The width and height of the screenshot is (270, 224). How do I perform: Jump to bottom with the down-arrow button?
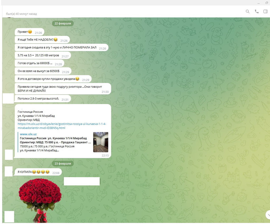(x=268, y=214)
